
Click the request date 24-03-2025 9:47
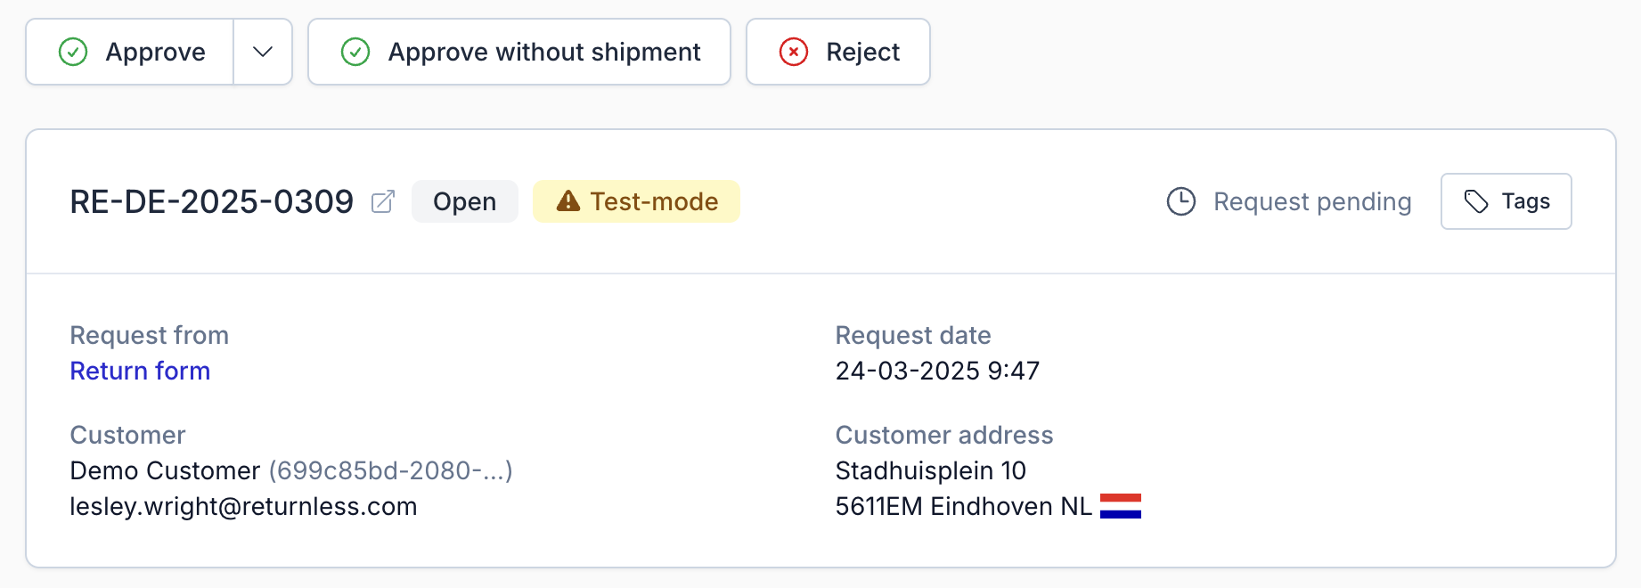click(937, 371)
